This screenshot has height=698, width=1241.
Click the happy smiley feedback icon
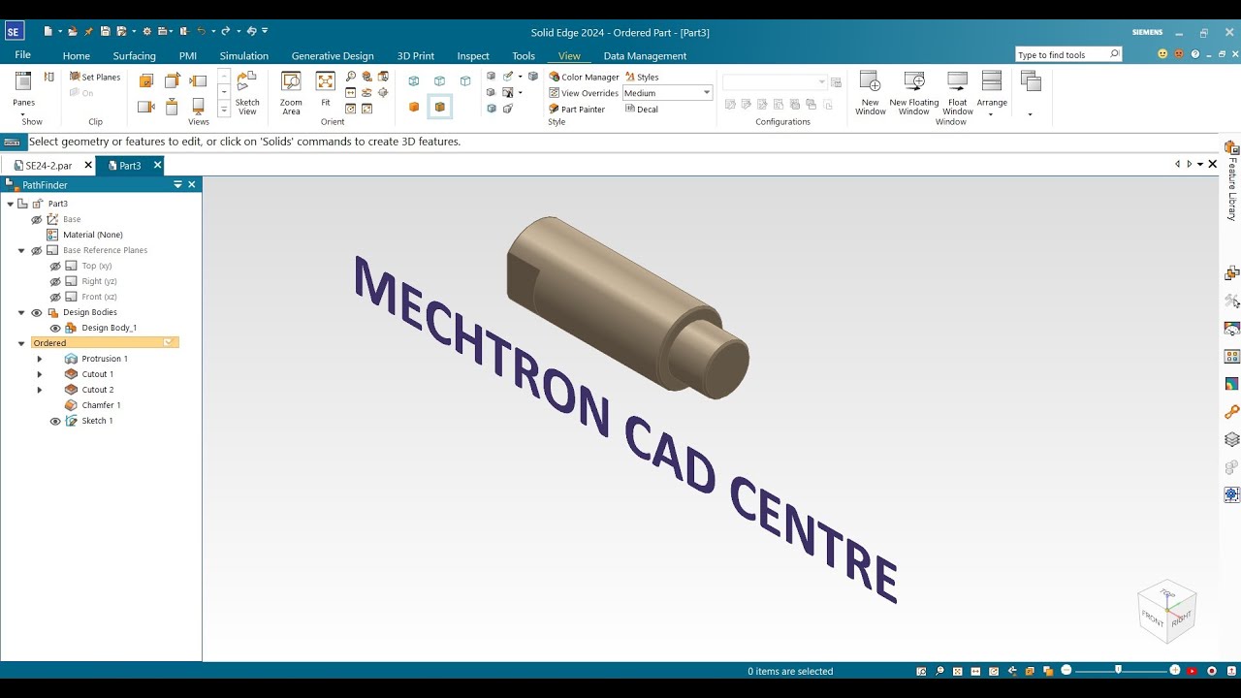point(1162,54)
